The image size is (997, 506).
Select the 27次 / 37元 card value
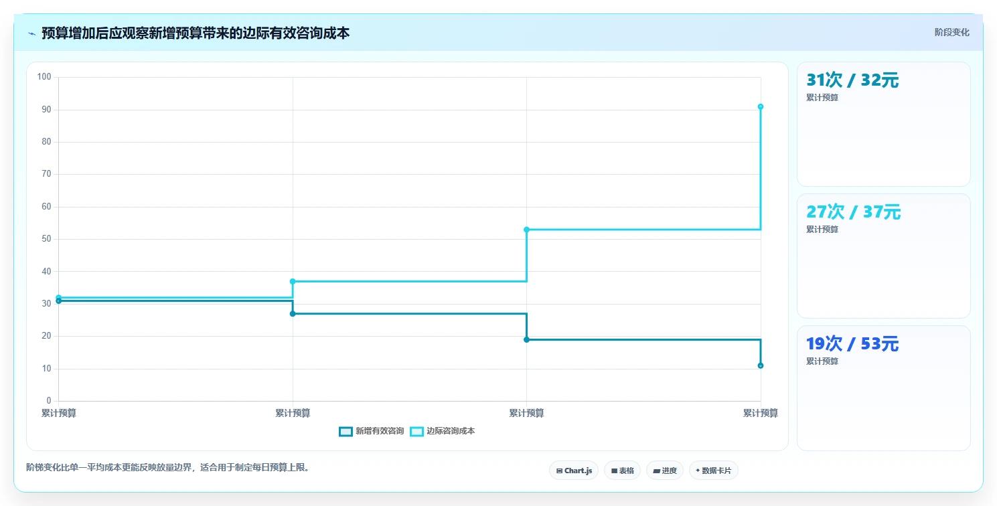coord(854,212)
